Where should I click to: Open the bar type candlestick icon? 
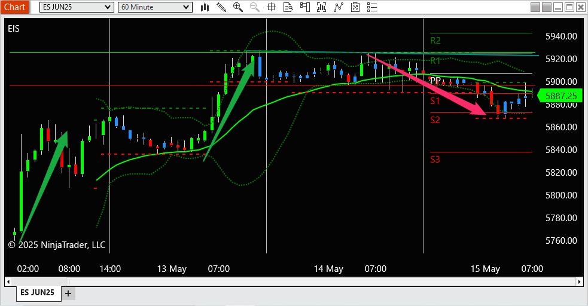[205, 7]
